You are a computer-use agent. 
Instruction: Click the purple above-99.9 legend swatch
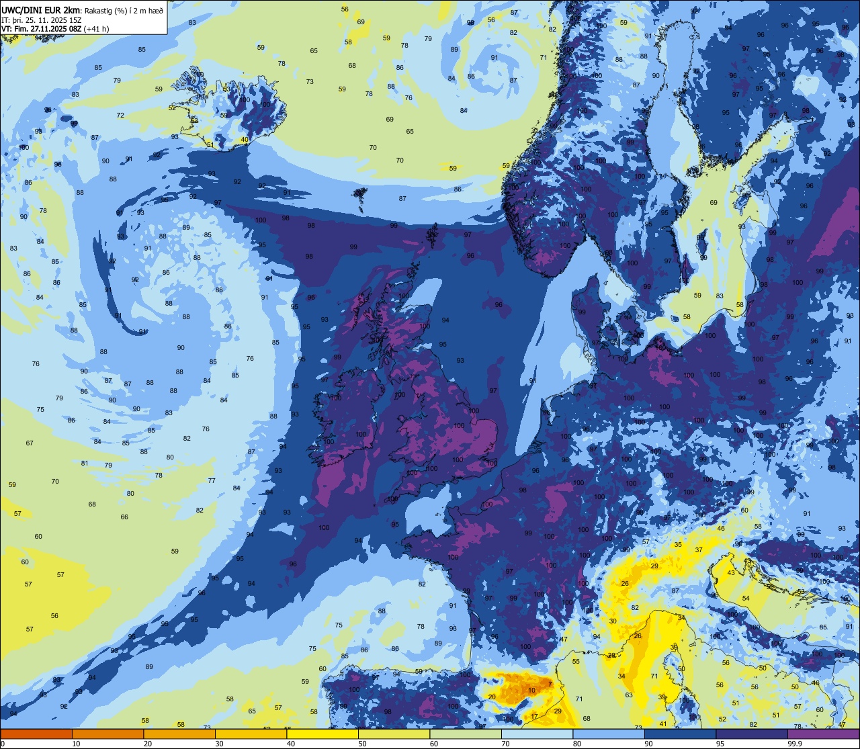(x=823, y=734)
